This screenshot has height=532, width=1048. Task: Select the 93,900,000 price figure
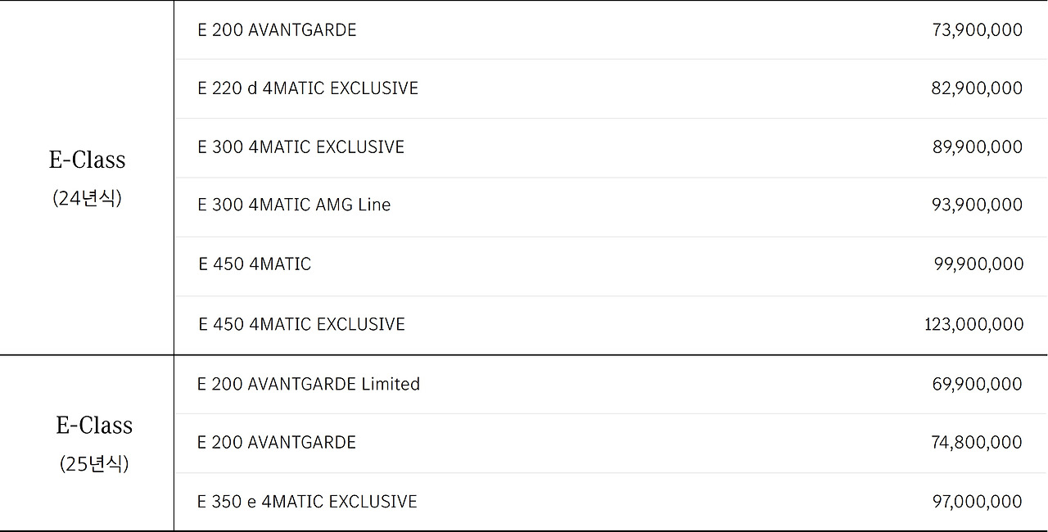coord(977,205)
